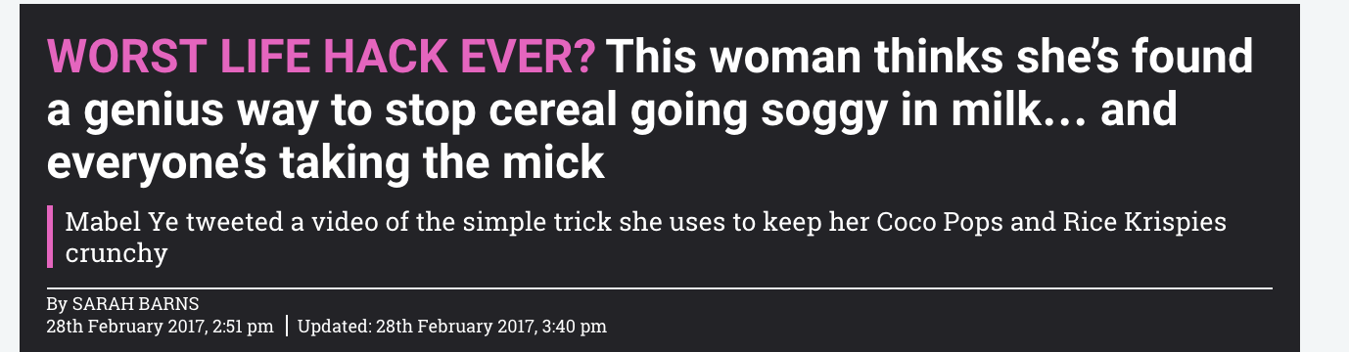This screenshot has width=1349, height=352.
Task: Click the pink "WORST LIFE HACK EVER?" kicker
Action: [320, 59]
